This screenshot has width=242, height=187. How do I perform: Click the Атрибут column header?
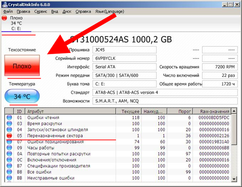71,111
